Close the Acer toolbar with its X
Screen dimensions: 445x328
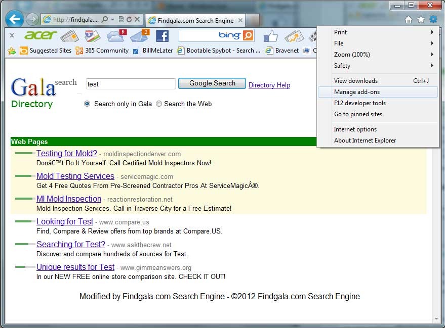(12, 35)
